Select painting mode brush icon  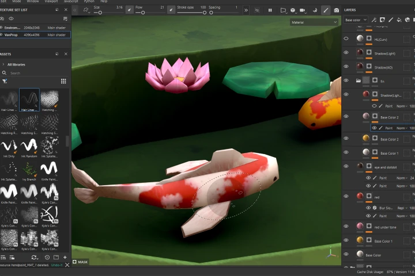click(x=326, y=10)
